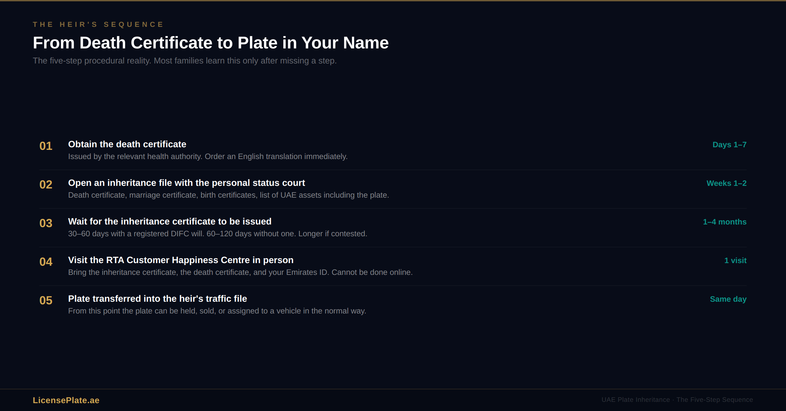Open "Visit the RTA Customer Happiness Centre" step

click(181, 260)
